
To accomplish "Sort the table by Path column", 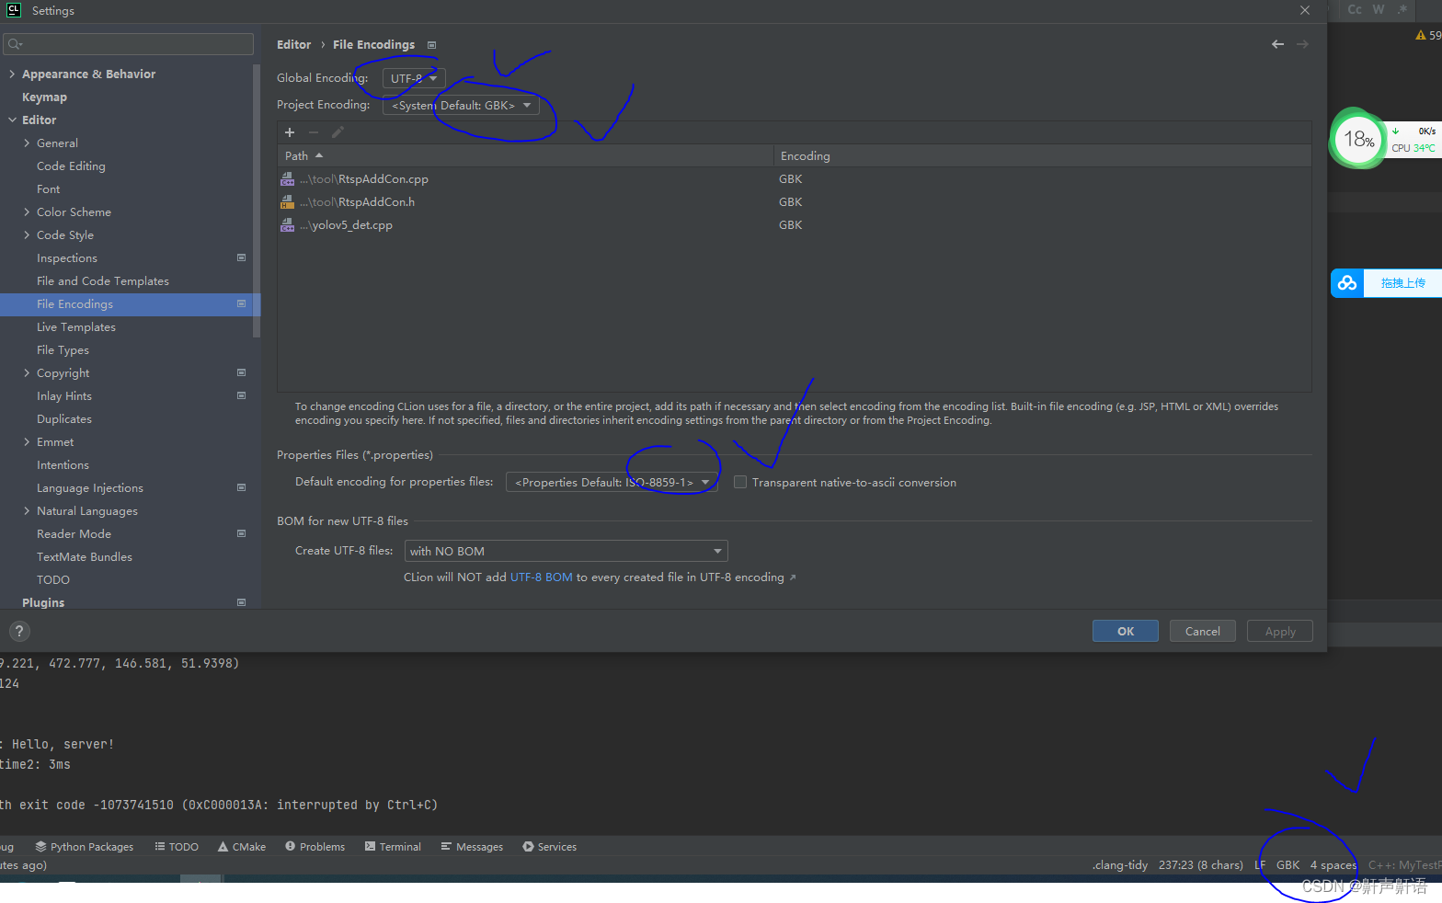I will (x=525, y=156).
